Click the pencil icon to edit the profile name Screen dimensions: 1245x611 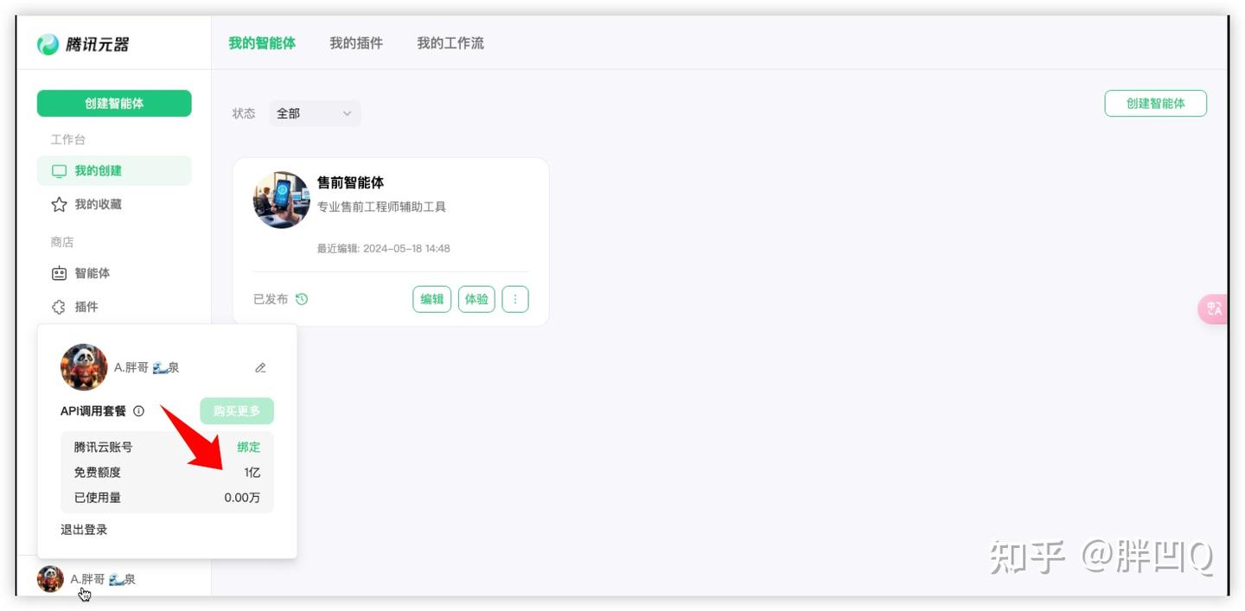click(x=260, y=368)
